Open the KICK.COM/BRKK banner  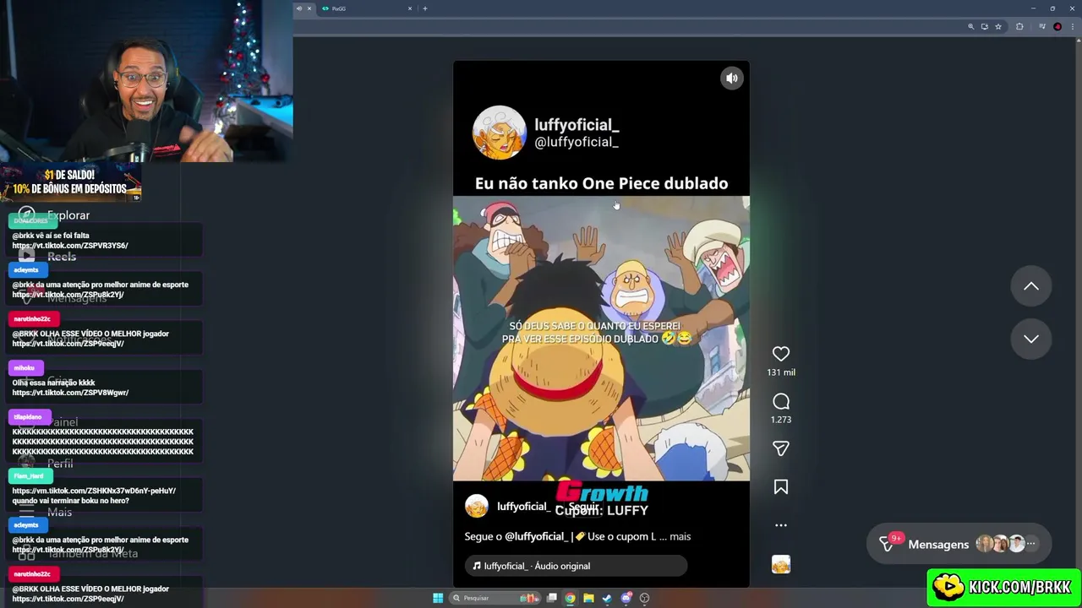point(1004,587)
